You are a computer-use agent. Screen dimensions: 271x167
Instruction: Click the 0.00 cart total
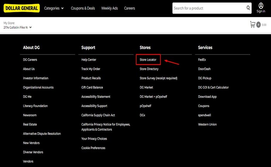[x=264, y=25]
